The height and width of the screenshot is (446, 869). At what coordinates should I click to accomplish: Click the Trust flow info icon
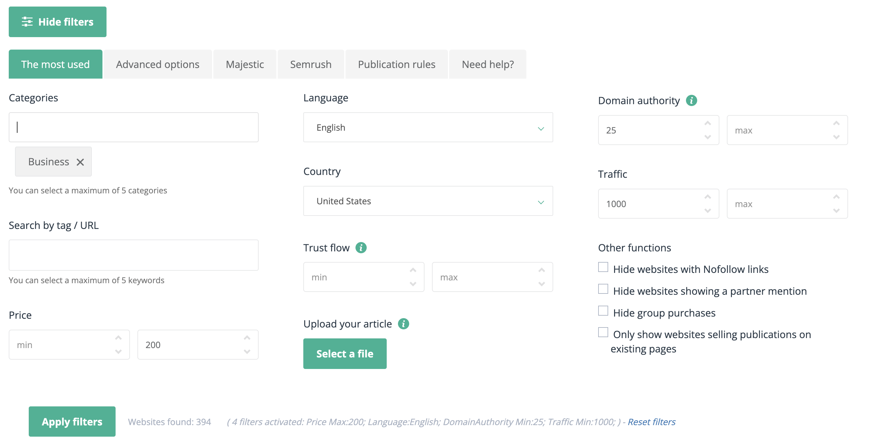coord(361,248)
